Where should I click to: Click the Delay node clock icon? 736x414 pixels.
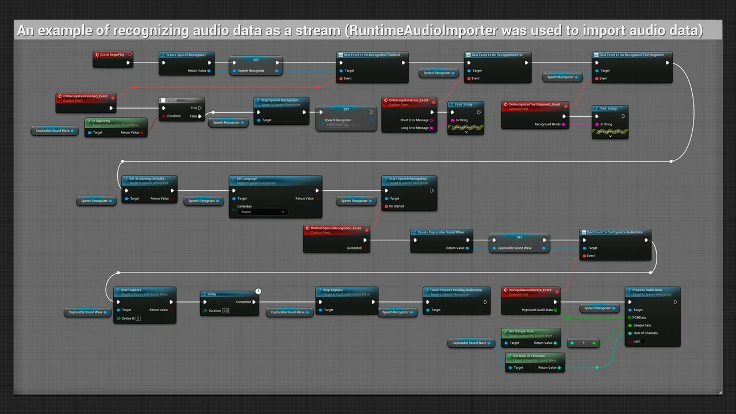258,292
